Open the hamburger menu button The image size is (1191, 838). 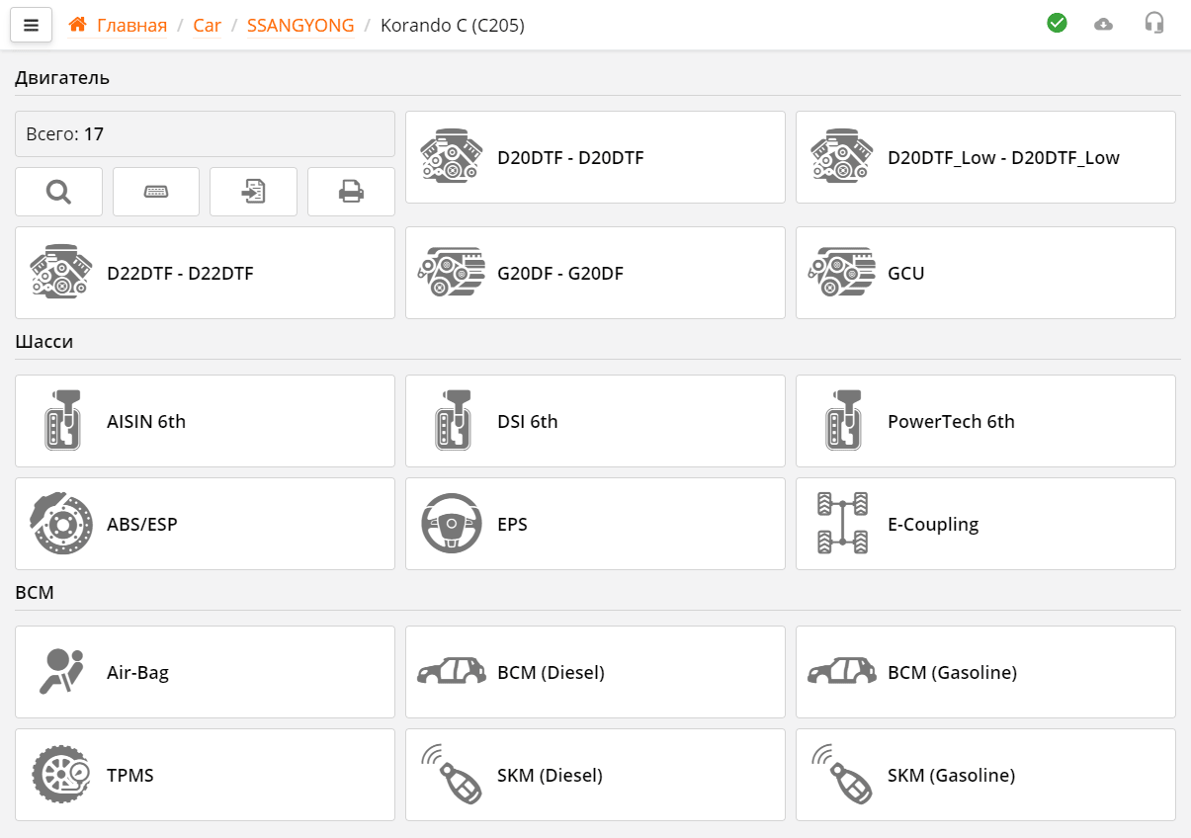coord(31,26)
